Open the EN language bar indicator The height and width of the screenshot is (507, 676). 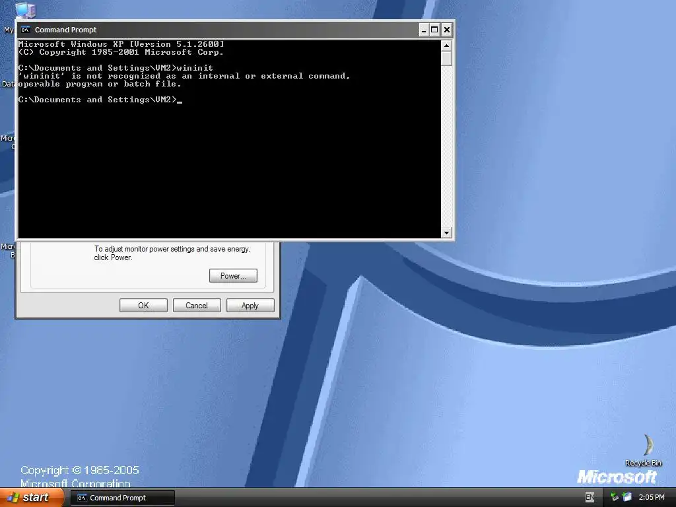(x=590, y=497)
